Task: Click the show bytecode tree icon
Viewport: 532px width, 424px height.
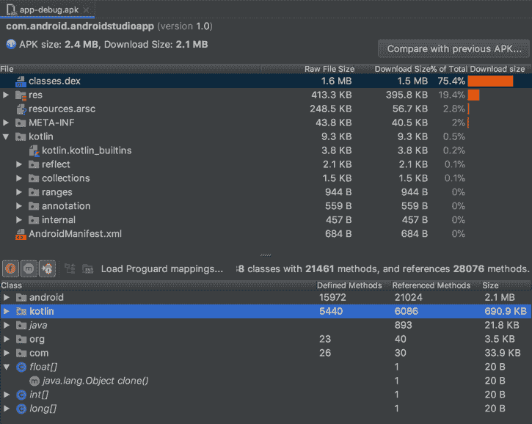Action: pos(70,269)
